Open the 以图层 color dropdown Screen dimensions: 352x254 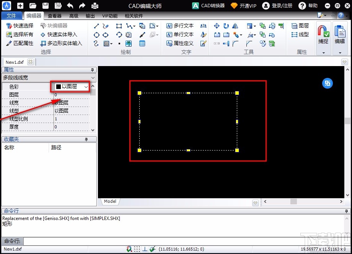(x=86, y=87)
